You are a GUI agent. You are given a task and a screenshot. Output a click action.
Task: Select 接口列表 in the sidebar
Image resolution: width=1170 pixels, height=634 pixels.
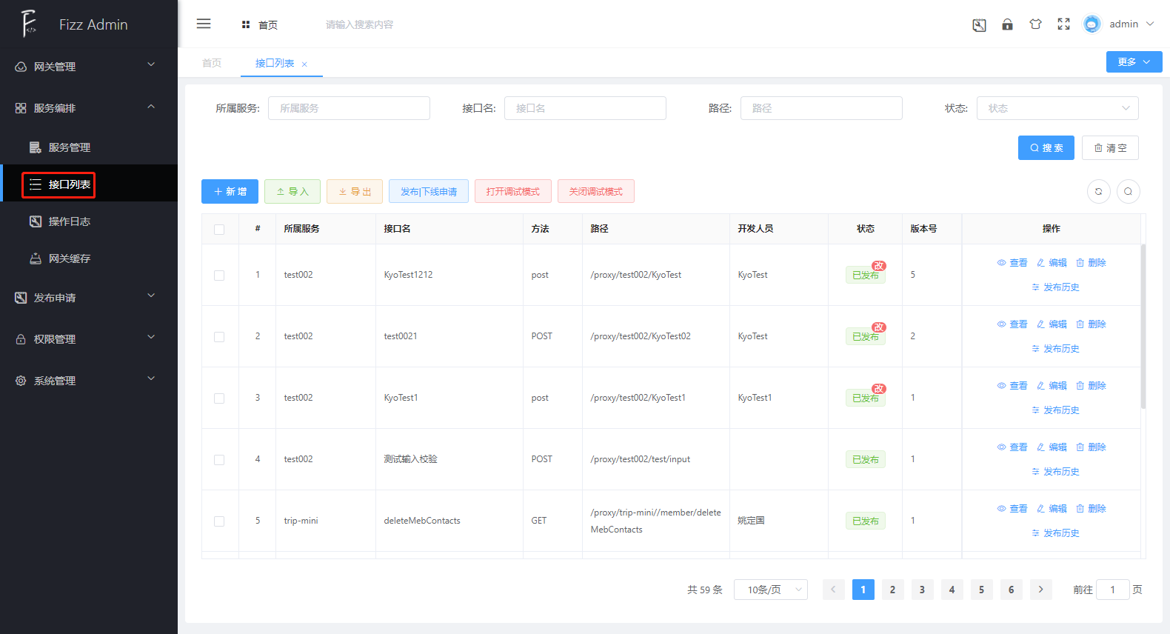point(89,184)
